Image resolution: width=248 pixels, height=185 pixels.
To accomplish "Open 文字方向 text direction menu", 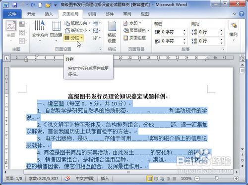I will pos(40,31).
